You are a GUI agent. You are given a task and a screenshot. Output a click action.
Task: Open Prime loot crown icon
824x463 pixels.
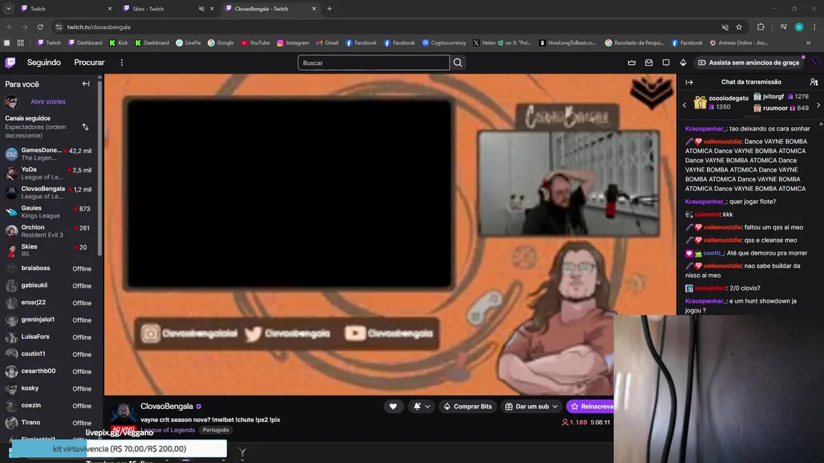pos(632,62)
